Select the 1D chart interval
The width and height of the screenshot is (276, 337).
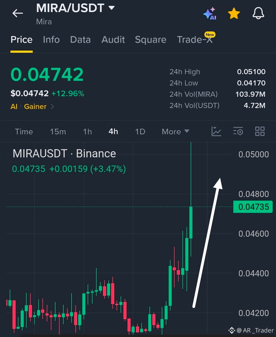point(140,132)
